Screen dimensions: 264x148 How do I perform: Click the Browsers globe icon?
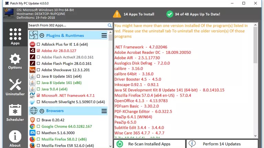(x=33, y=111)
